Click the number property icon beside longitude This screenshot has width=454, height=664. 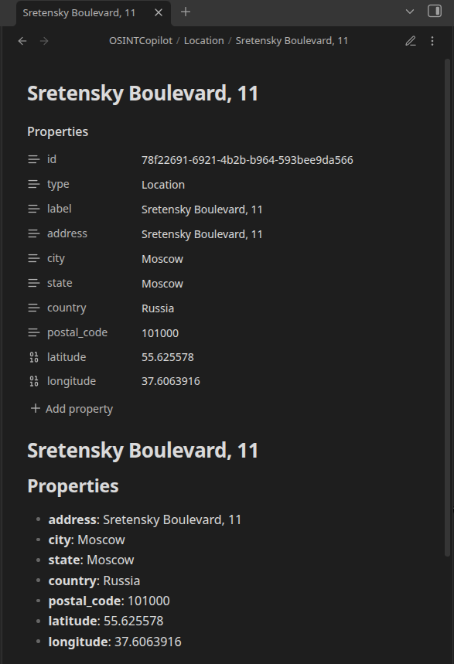tap(34, 381)
